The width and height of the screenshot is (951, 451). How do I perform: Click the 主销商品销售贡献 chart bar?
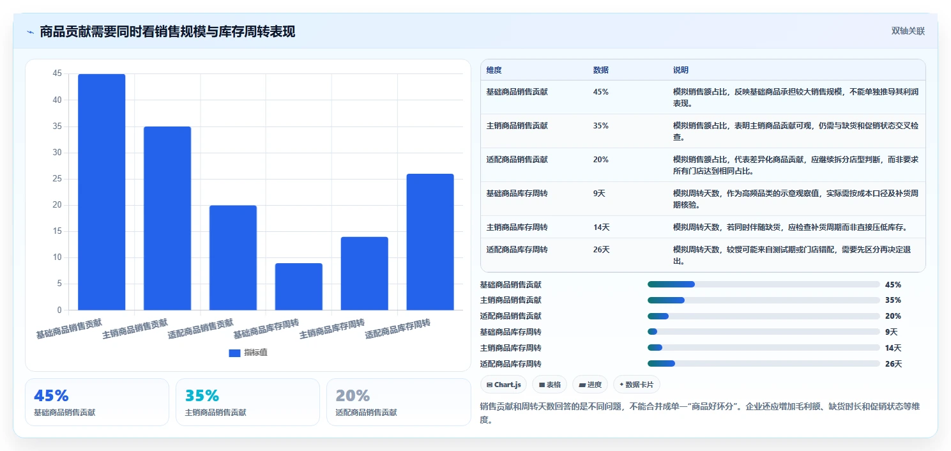coord(167,218)
